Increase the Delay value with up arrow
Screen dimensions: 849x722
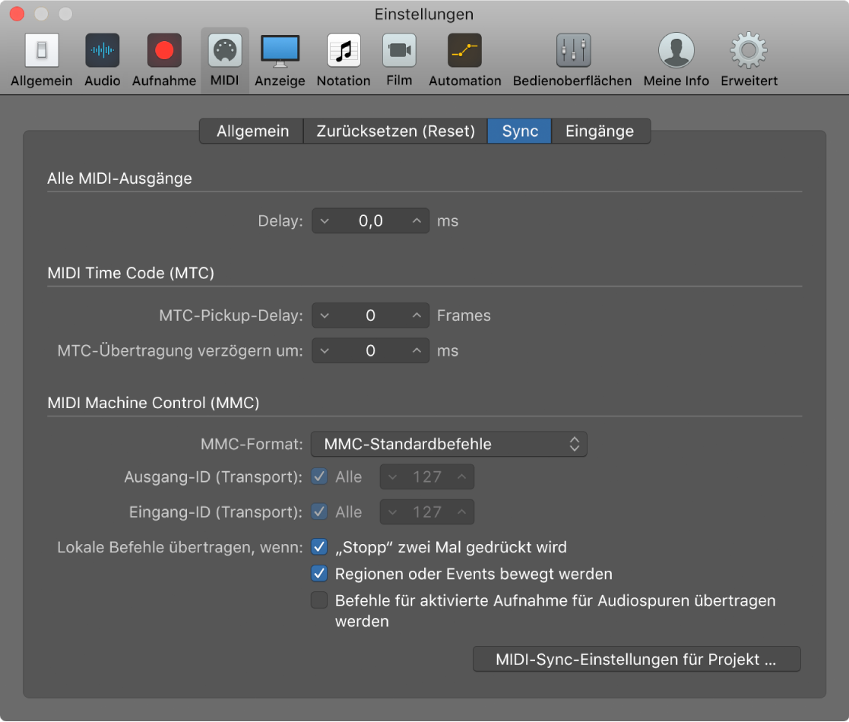417,221
